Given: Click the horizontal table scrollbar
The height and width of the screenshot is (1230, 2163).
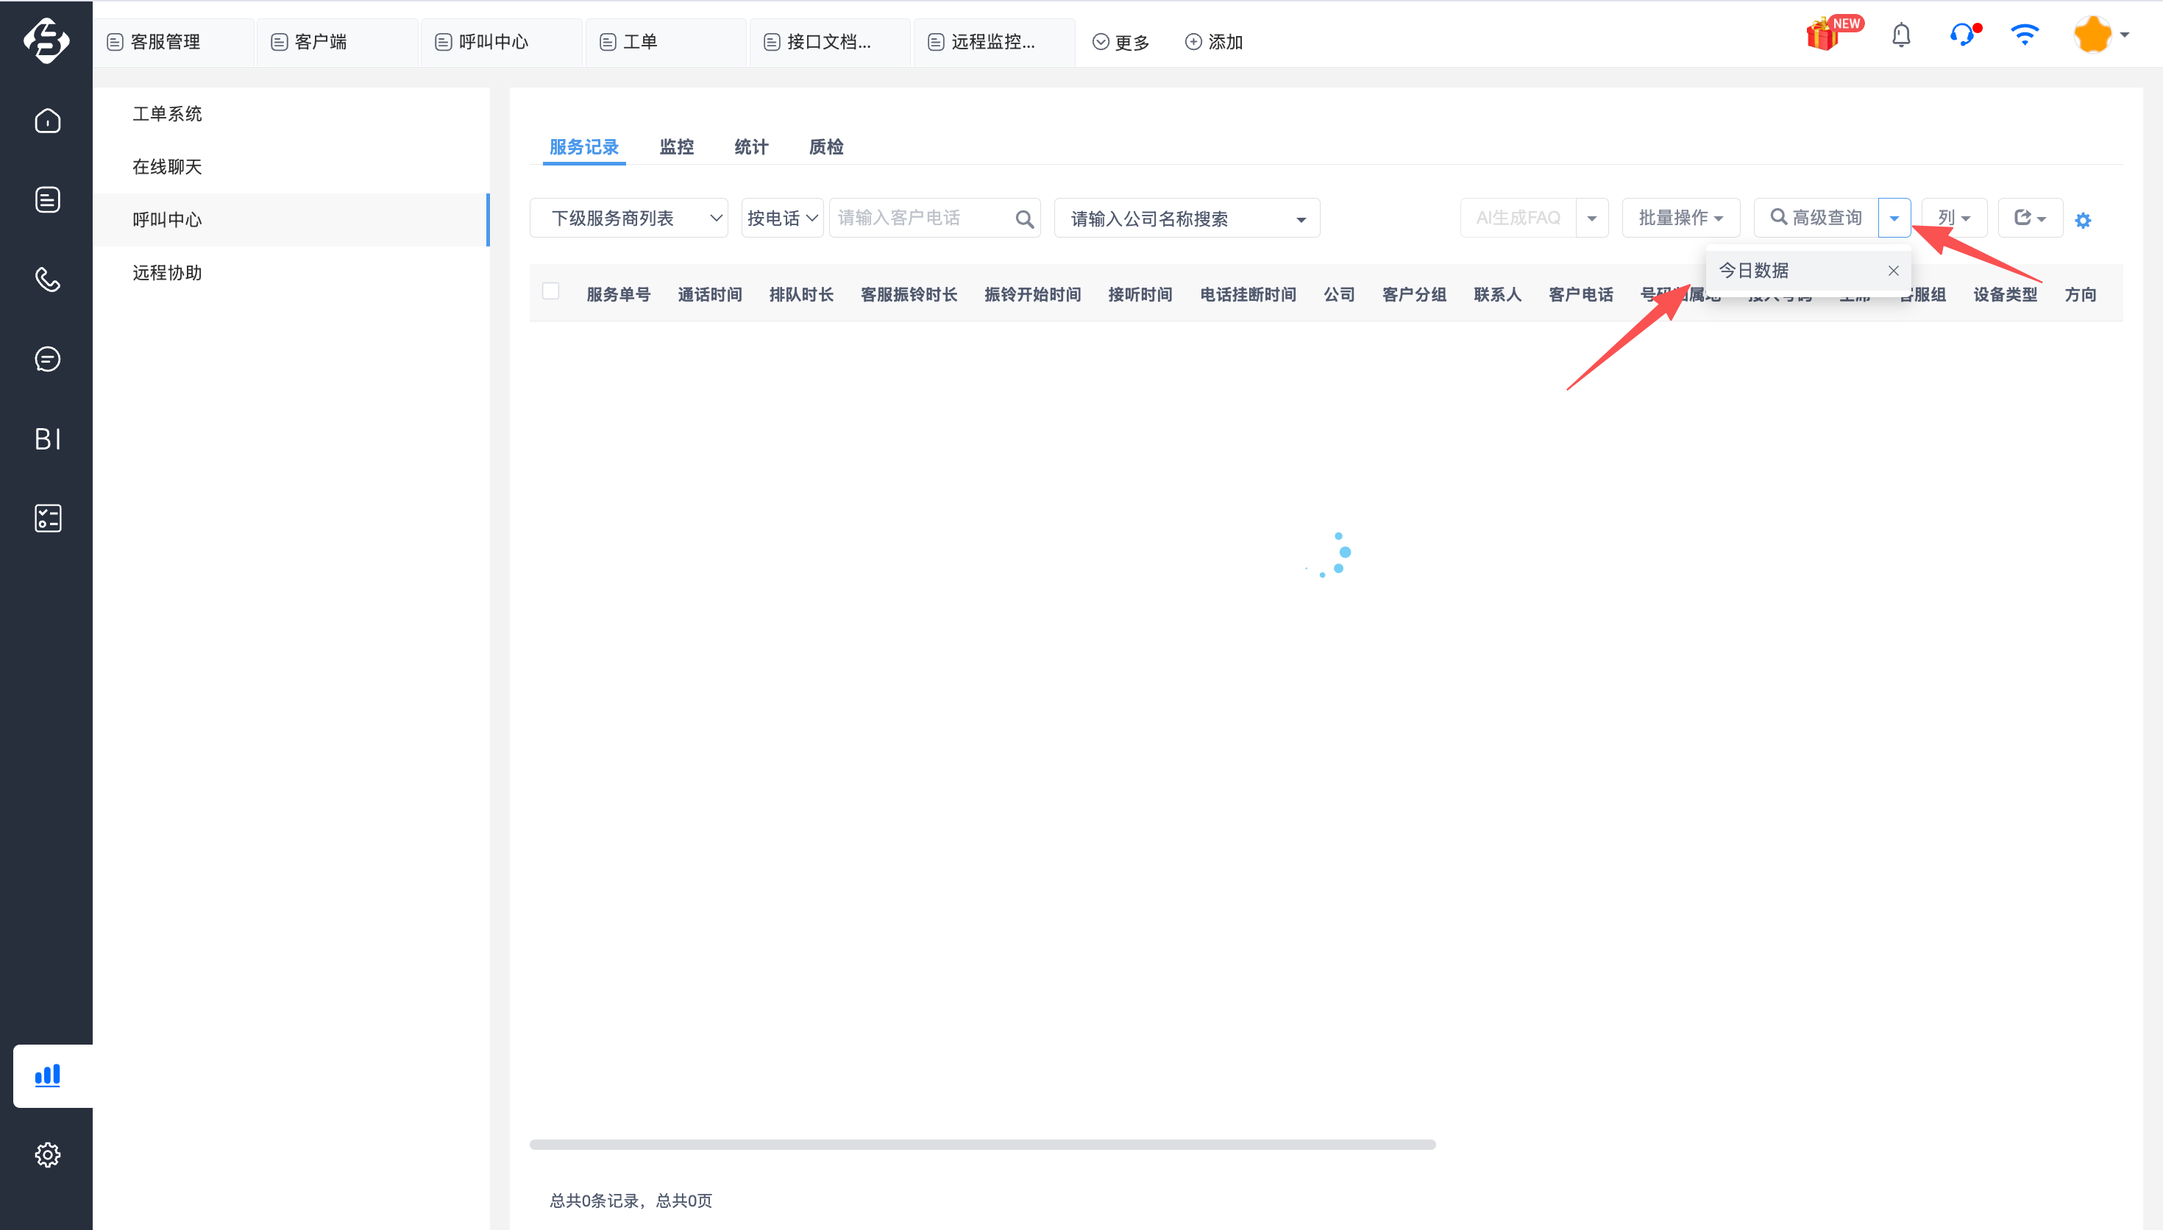Looking at the screenshot, I should pos(981,1144).
